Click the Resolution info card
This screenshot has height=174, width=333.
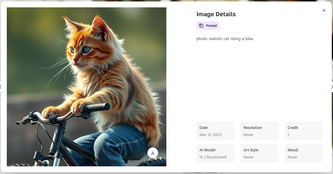[x=259, y=131]
